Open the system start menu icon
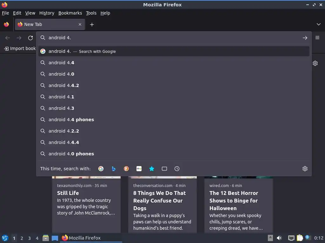This screenshot has height=243, width=325. [x=5, y=238]
